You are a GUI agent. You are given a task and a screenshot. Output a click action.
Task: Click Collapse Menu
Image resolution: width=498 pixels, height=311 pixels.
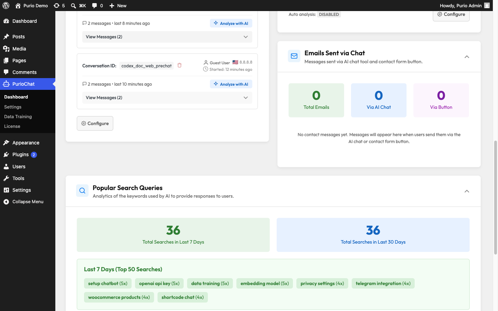[28, 202]
